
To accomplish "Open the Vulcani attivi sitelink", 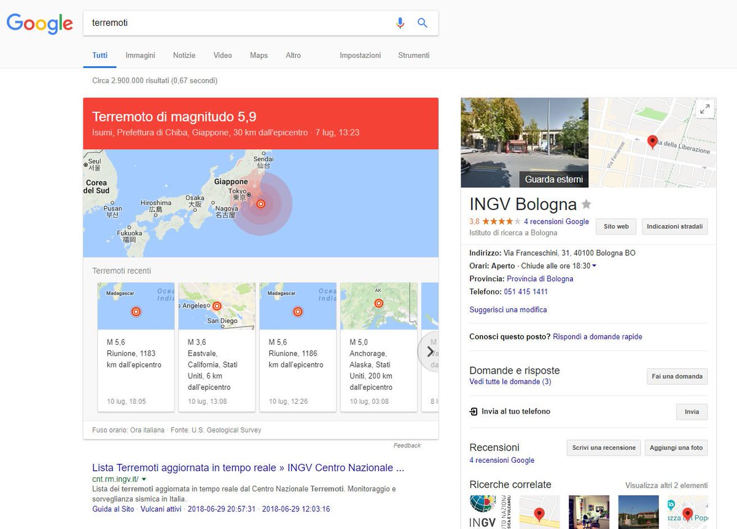I will pyautogui.click(x=161, y=509).
